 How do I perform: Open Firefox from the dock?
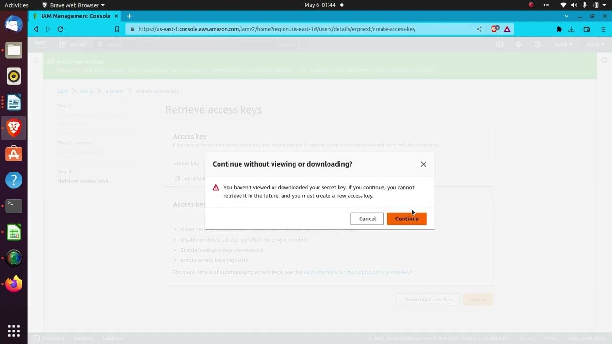click(x=14, y=283)
